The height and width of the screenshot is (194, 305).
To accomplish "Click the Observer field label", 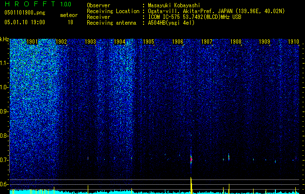I will pos(98,5).
